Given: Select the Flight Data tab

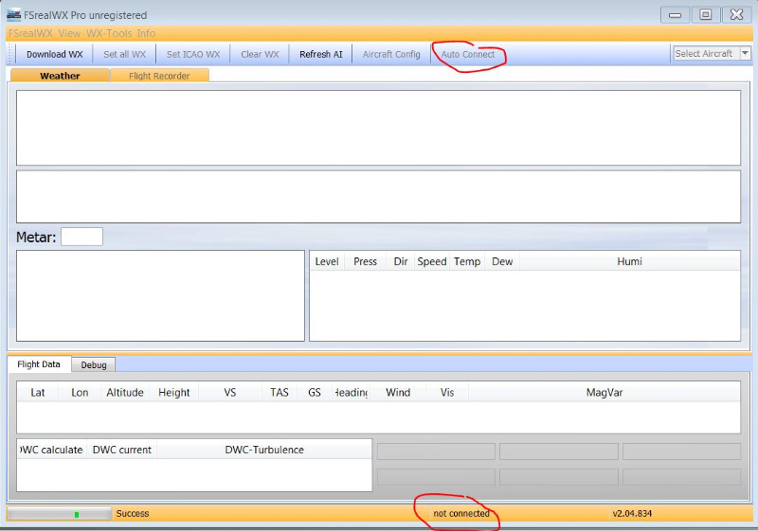Looking at the screenshot, I should click(x=39, y=364).
